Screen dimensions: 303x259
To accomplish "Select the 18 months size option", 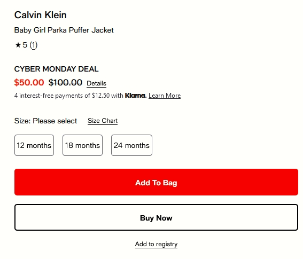I will (82, 145).
